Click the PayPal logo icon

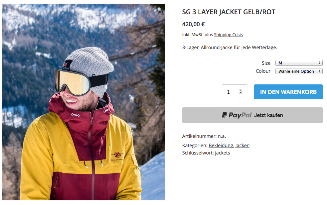[x=225, y=115]
